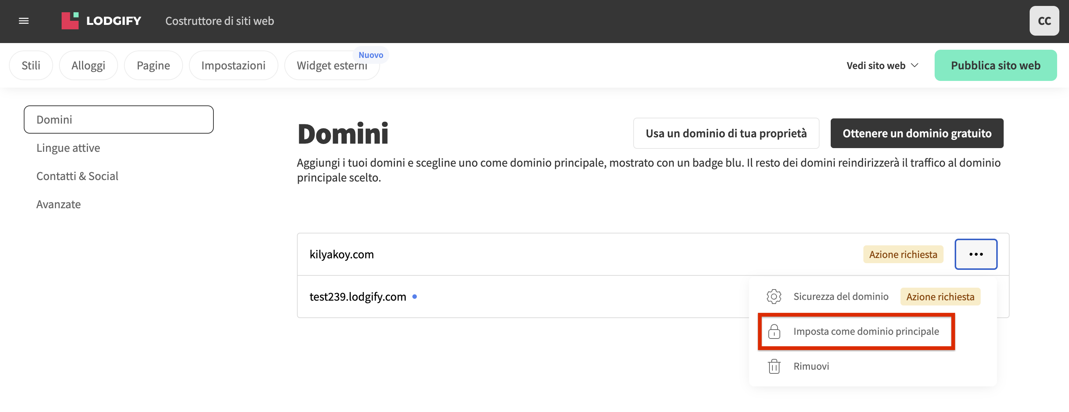Open Contatti & Social settings
This screenshot has height=412, width=1069.
[x=77, y=176]
